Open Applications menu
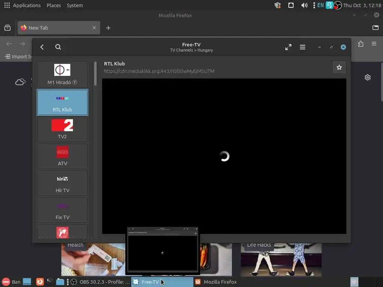The width and height of the screenshot is (383, 287). pos(22,5)
